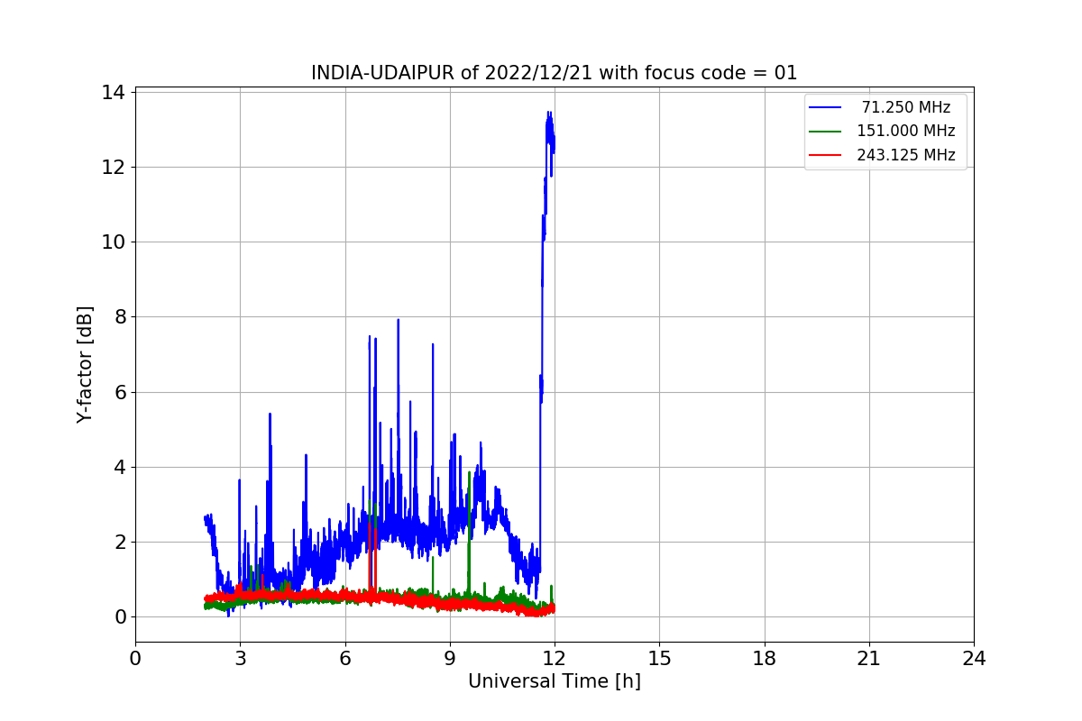Click x-axis tick label '9'
The height and width of the screenshot is (721, 1082).
(450, 659)
